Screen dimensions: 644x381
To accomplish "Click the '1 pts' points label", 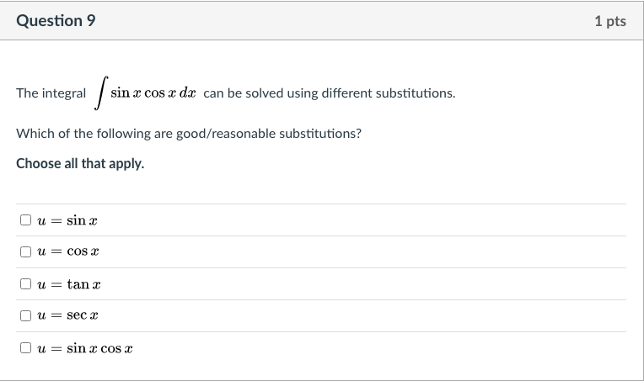I will [x=610, y=21].
